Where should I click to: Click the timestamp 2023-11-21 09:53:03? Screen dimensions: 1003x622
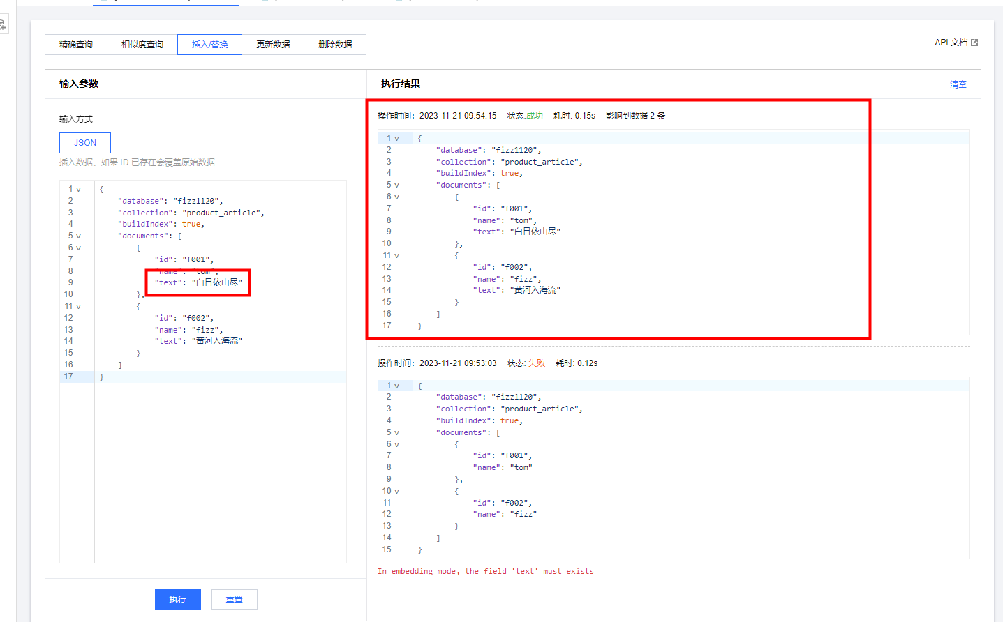(x=458, y=363)
